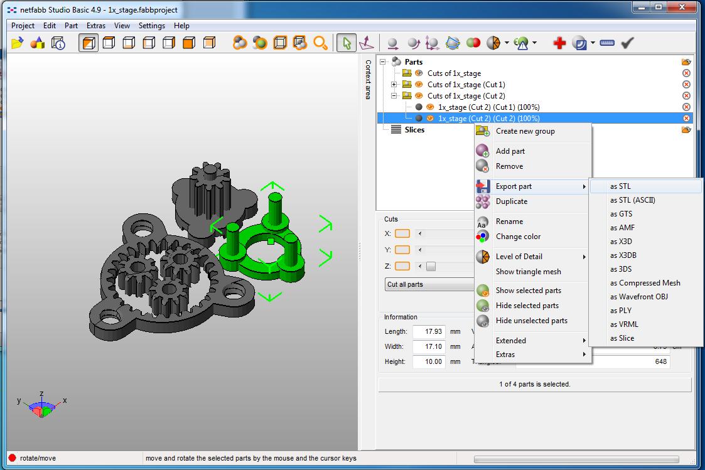
Task: Select 'Duplicate' from context menu
Action: tap(533, 201)
